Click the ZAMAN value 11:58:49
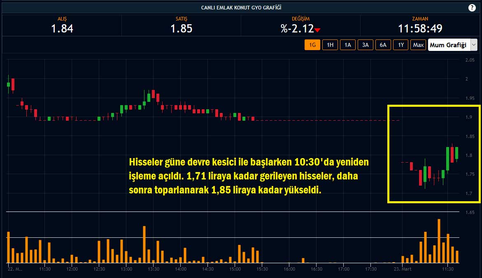 [420, 28]
